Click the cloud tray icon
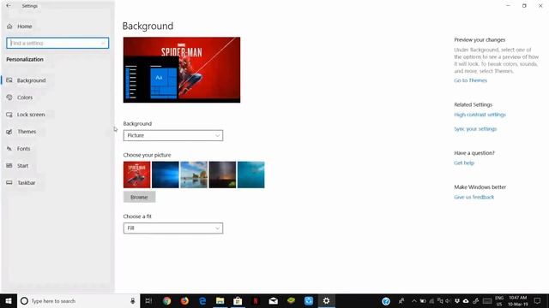The width and height of the screenshot is (549, 308). (466, 301)
